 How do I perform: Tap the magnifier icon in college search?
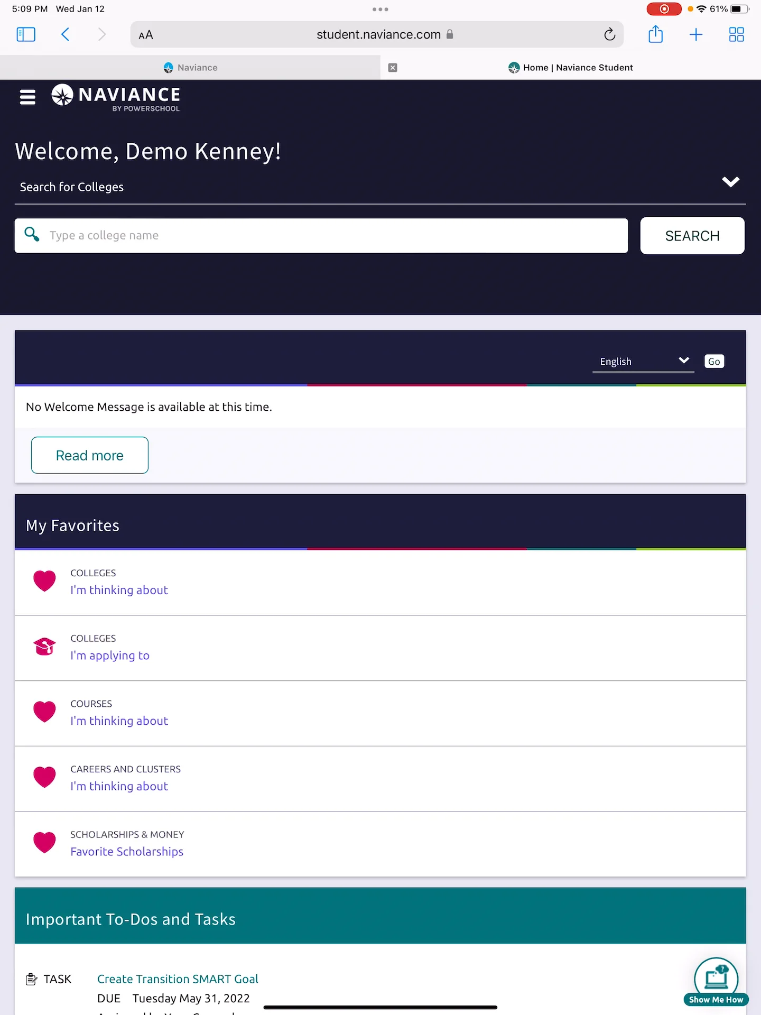(32, 234)
